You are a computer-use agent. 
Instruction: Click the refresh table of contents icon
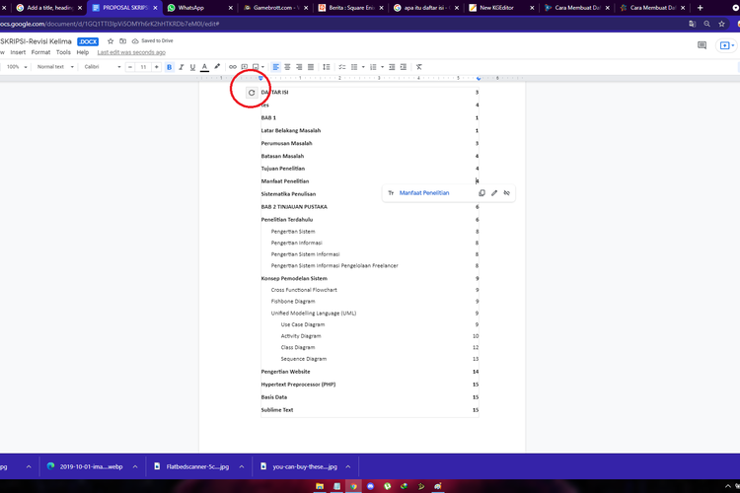tap(252, 93)
